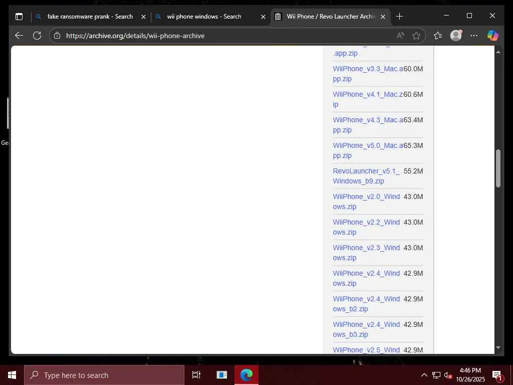Download WiiPhone_v4.1_Mac.zip
Image resolution: width=513 pixels, height=385 pixels.
[x=368, y=99]
